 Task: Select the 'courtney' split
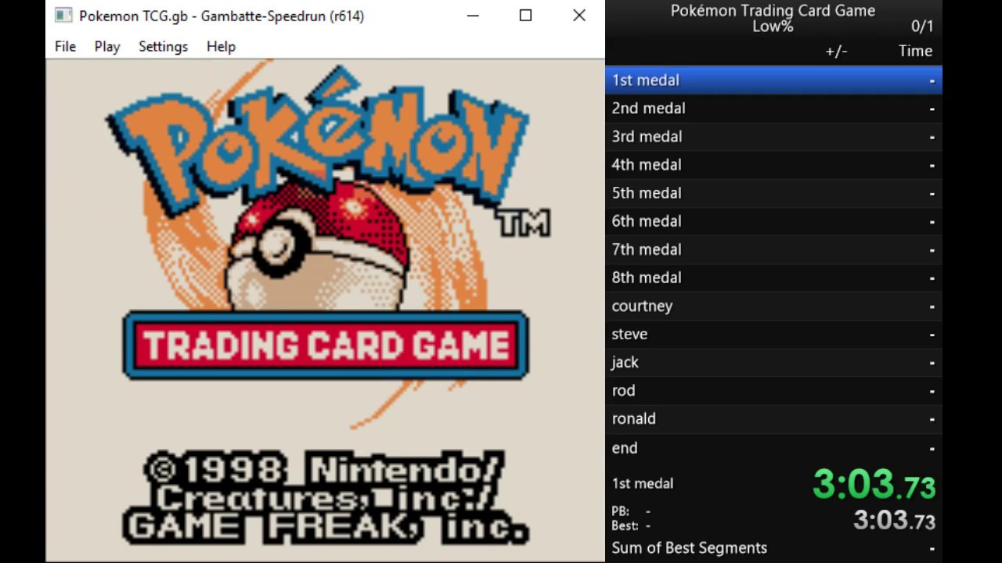(x=773, y=306)
